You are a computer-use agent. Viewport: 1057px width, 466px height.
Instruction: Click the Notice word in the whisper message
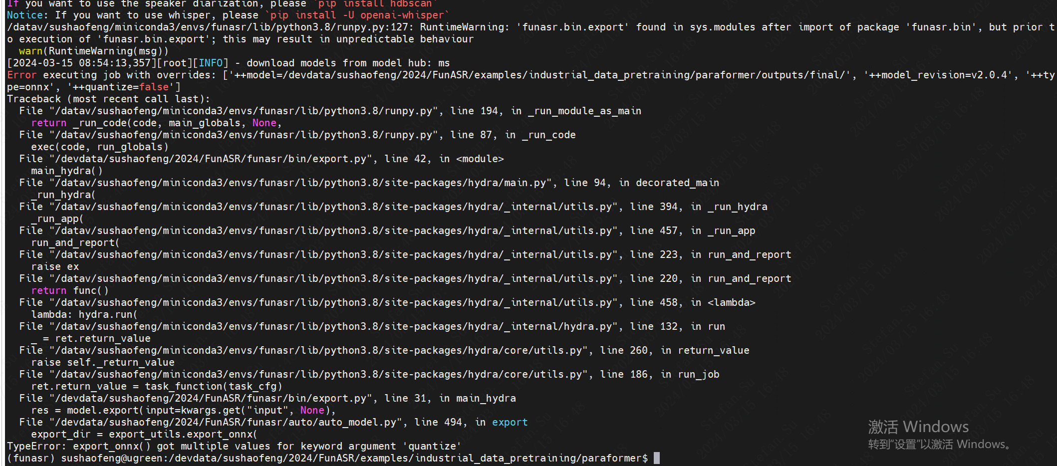tap(24, 15)
